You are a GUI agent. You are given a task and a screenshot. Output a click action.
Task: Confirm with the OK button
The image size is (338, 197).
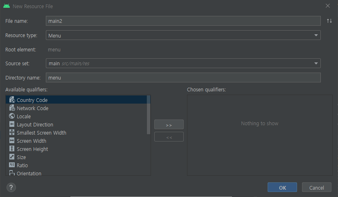point(282,188)
